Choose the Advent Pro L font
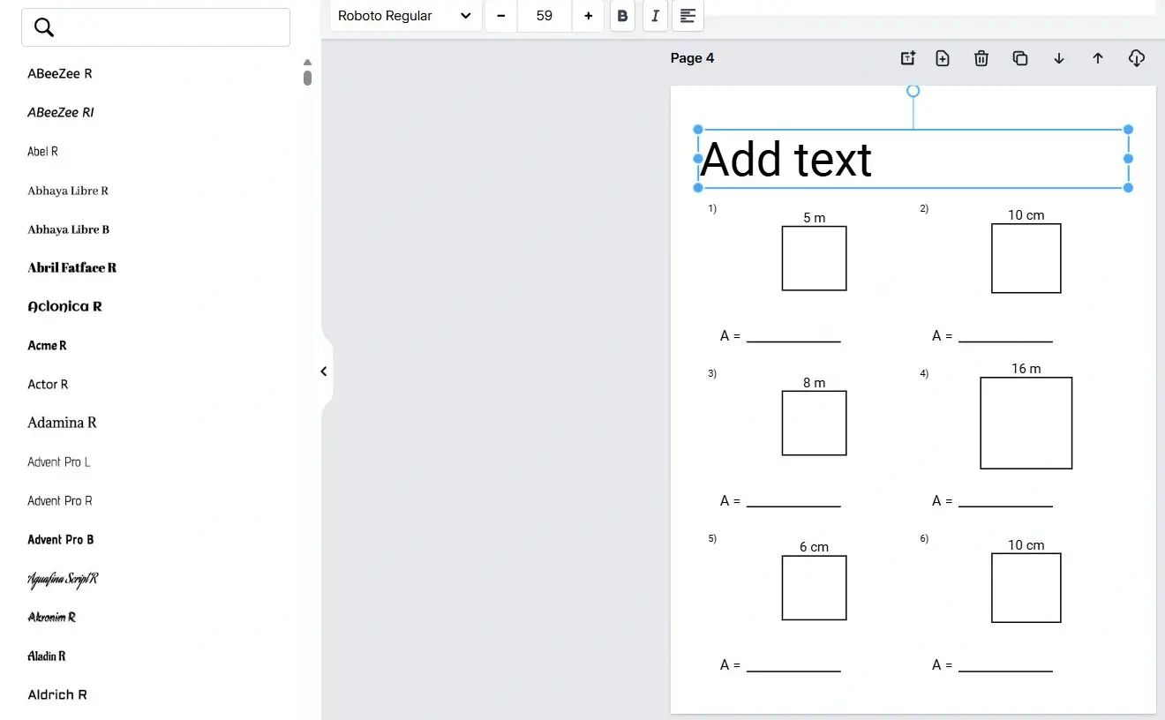Viewport: 1165px width, 720px height. click(59, 462)
